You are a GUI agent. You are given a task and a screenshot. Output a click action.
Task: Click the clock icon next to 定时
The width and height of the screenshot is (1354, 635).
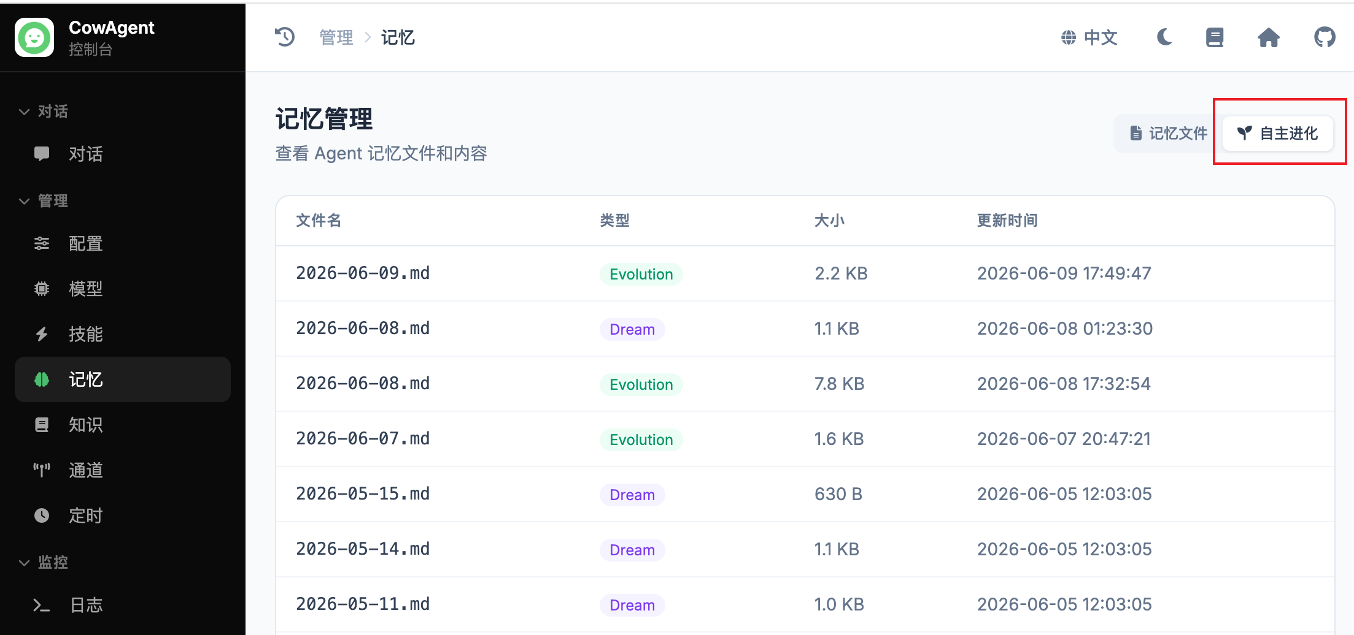tap(42, 515)
